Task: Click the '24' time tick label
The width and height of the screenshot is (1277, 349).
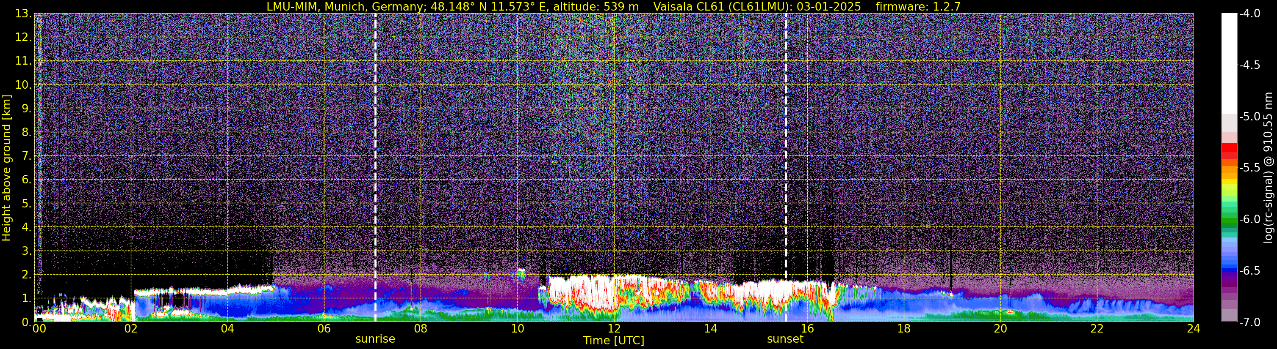Action: tap(1193, 329)
